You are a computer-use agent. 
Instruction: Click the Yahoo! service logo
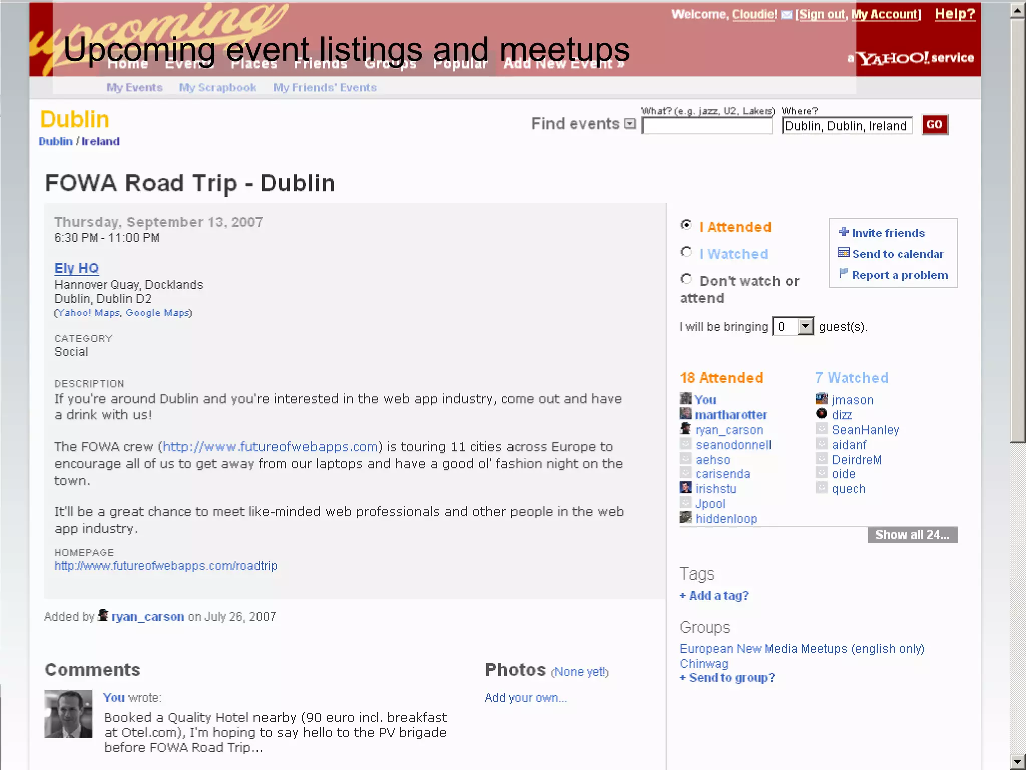point(912,58)
